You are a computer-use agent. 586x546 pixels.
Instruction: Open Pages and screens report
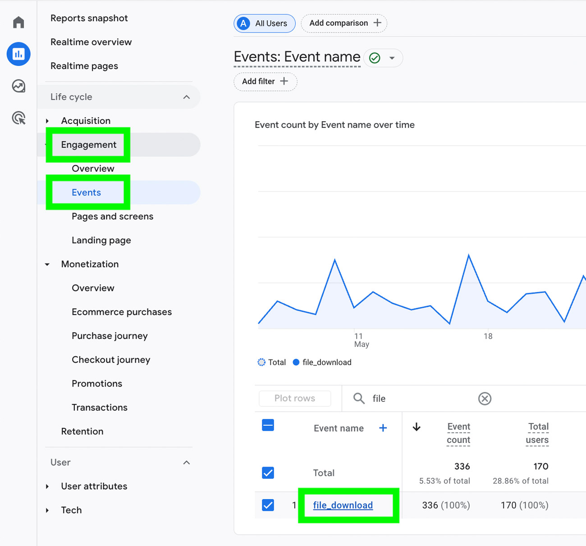[x=112, y=216]
